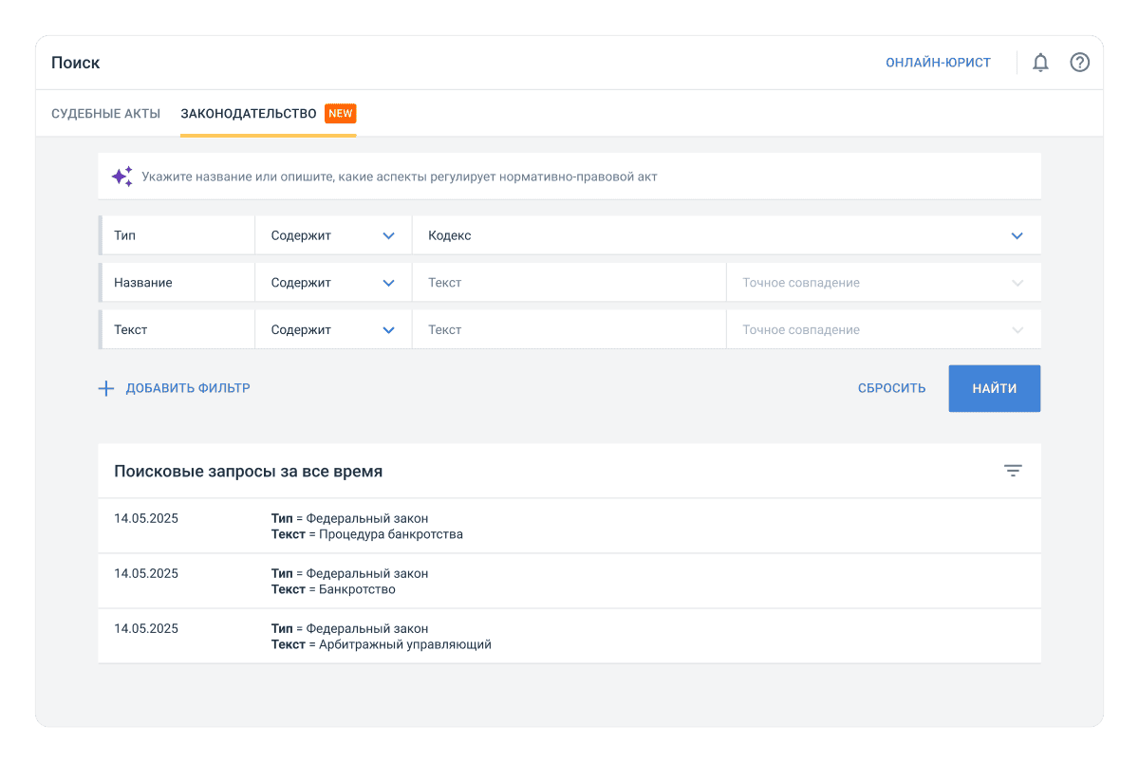1139x763 pixels.
Task: Expand the Кодекс type value dropdown
Action: pyautogui.click(x=1017, y=235)
